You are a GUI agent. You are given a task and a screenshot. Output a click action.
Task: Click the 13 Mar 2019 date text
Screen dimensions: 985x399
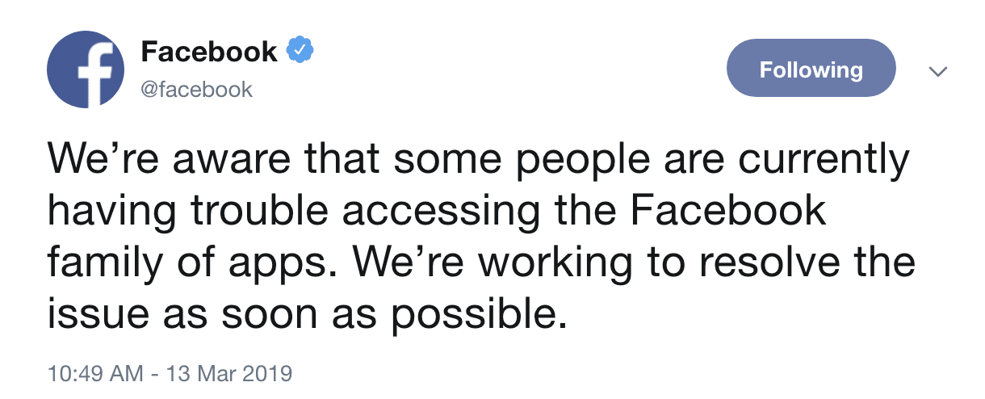(228, 376)
